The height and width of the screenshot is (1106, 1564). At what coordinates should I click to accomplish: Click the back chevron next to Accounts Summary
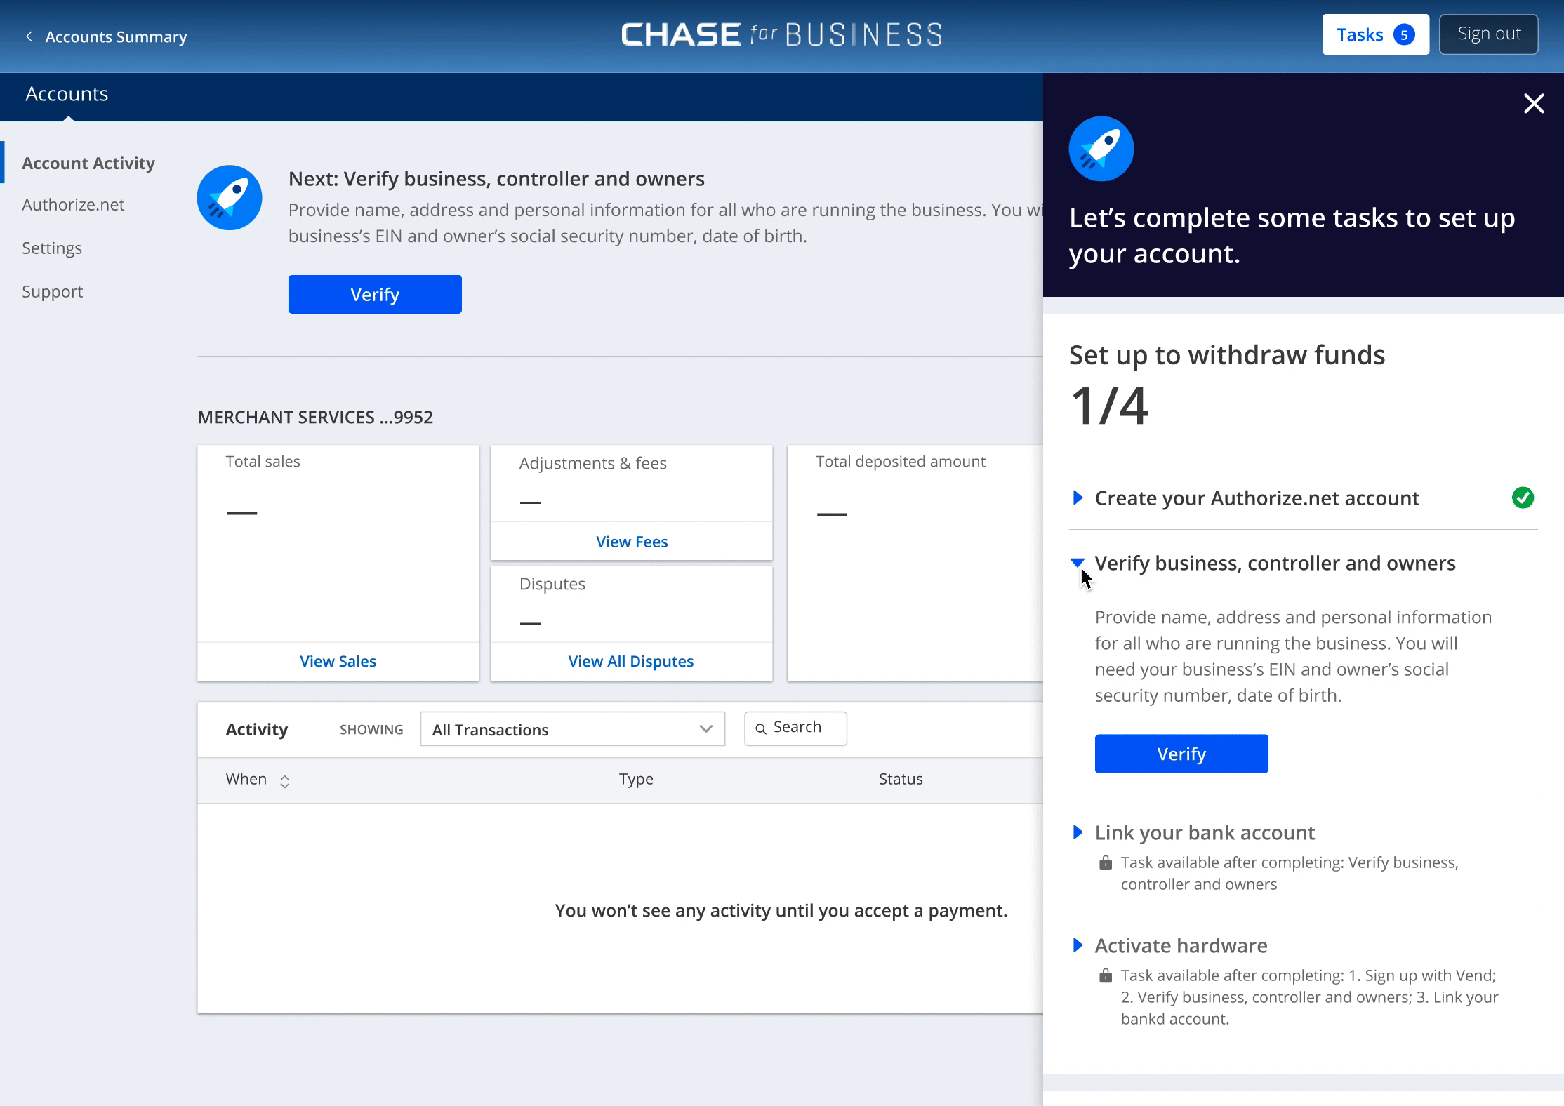tap(29, 36)
